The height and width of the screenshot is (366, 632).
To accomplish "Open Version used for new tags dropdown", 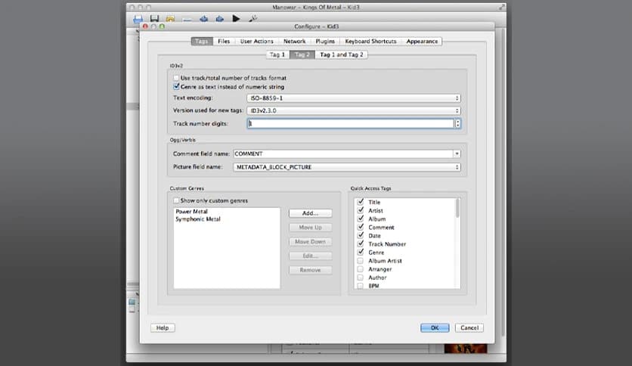I will pyautogui.click(x=354, y=110).
